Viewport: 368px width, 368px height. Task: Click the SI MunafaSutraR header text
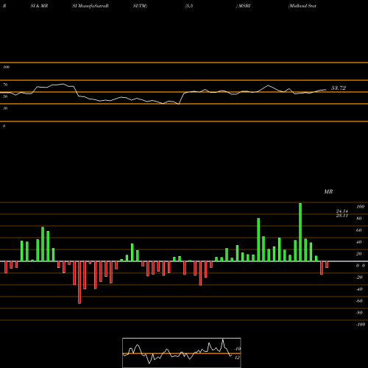click(x=91, y=6)
